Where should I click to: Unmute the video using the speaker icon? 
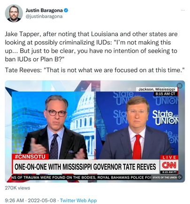click(x=180, y=177)
